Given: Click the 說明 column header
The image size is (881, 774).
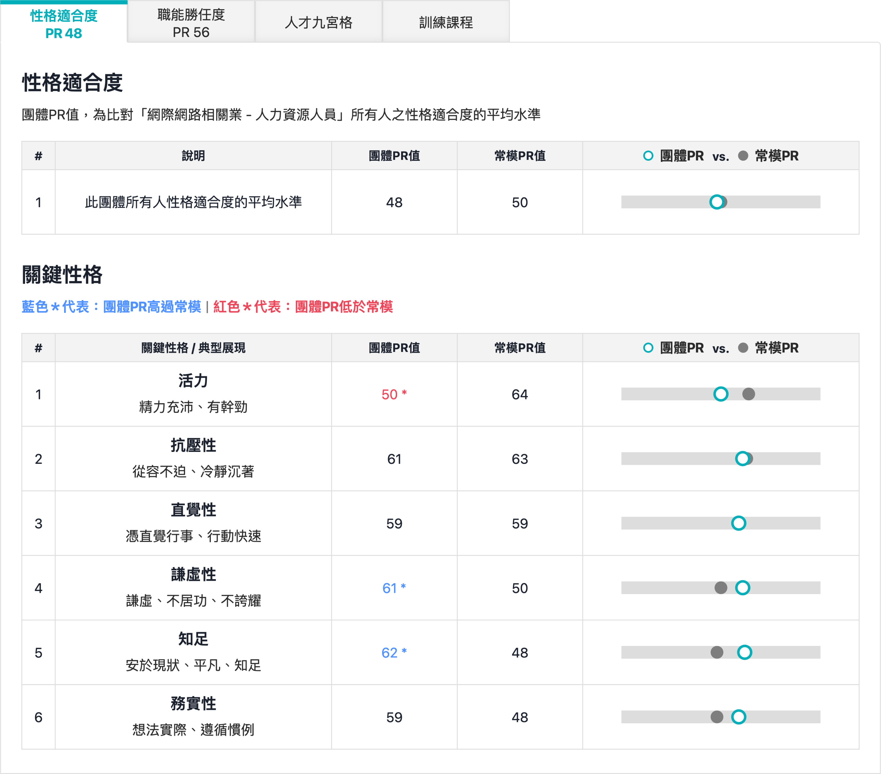Looking at the screenshot, I should click(x=193, y=156).
